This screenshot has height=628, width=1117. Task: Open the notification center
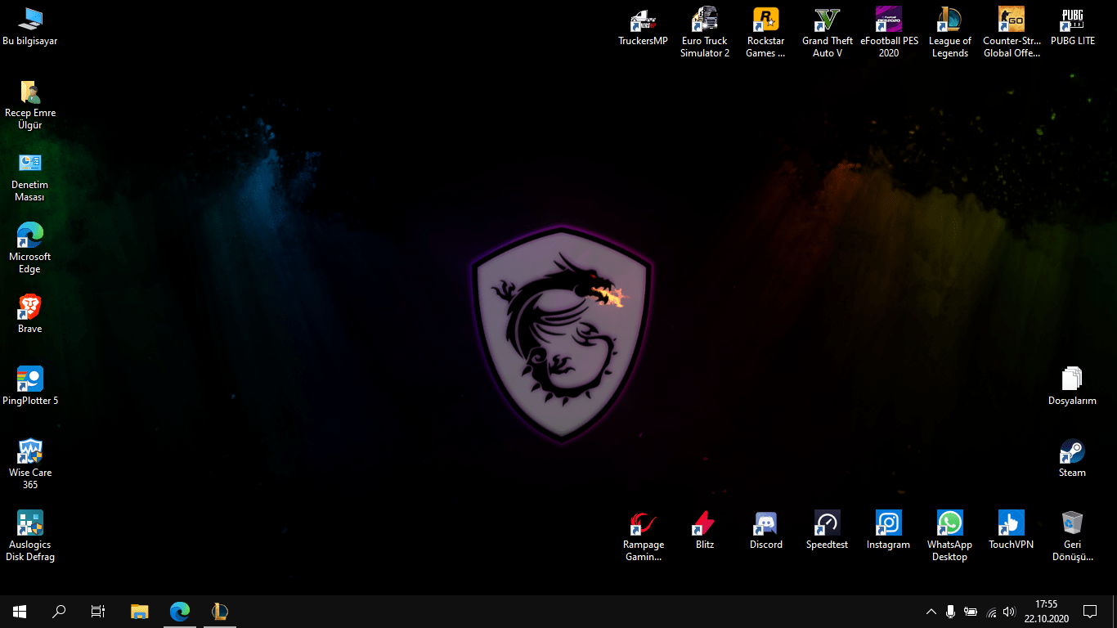(x=1090, y=612)
